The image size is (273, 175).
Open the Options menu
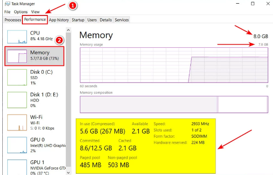click(x=21, y=12)
